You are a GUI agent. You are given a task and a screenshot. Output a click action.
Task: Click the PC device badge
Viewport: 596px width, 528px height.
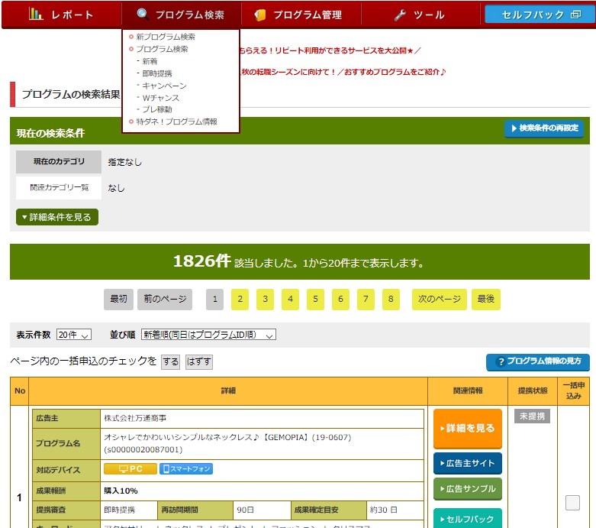pyautogui.click(x=130, y=469)
